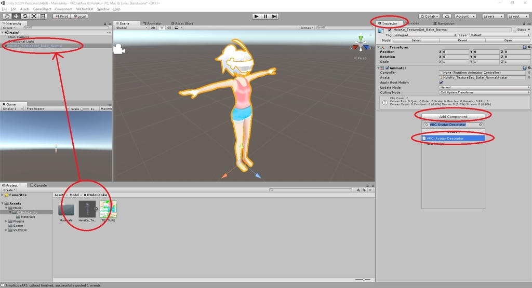Open Controller object picker circle
This screenshot has height=288, width=532.
529,73
